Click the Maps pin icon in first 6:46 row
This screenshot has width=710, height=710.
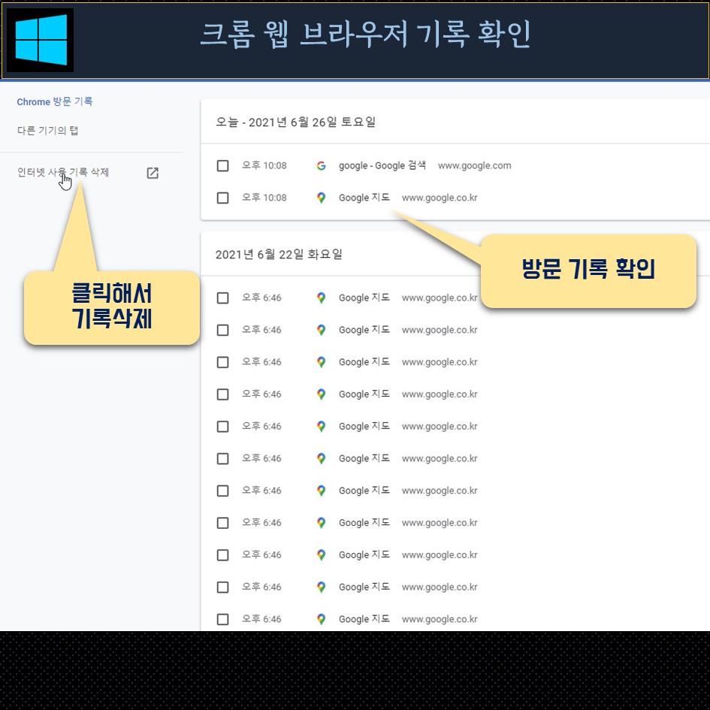click(x=321, y=298)
